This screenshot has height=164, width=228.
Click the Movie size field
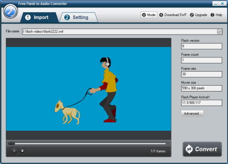201,88
